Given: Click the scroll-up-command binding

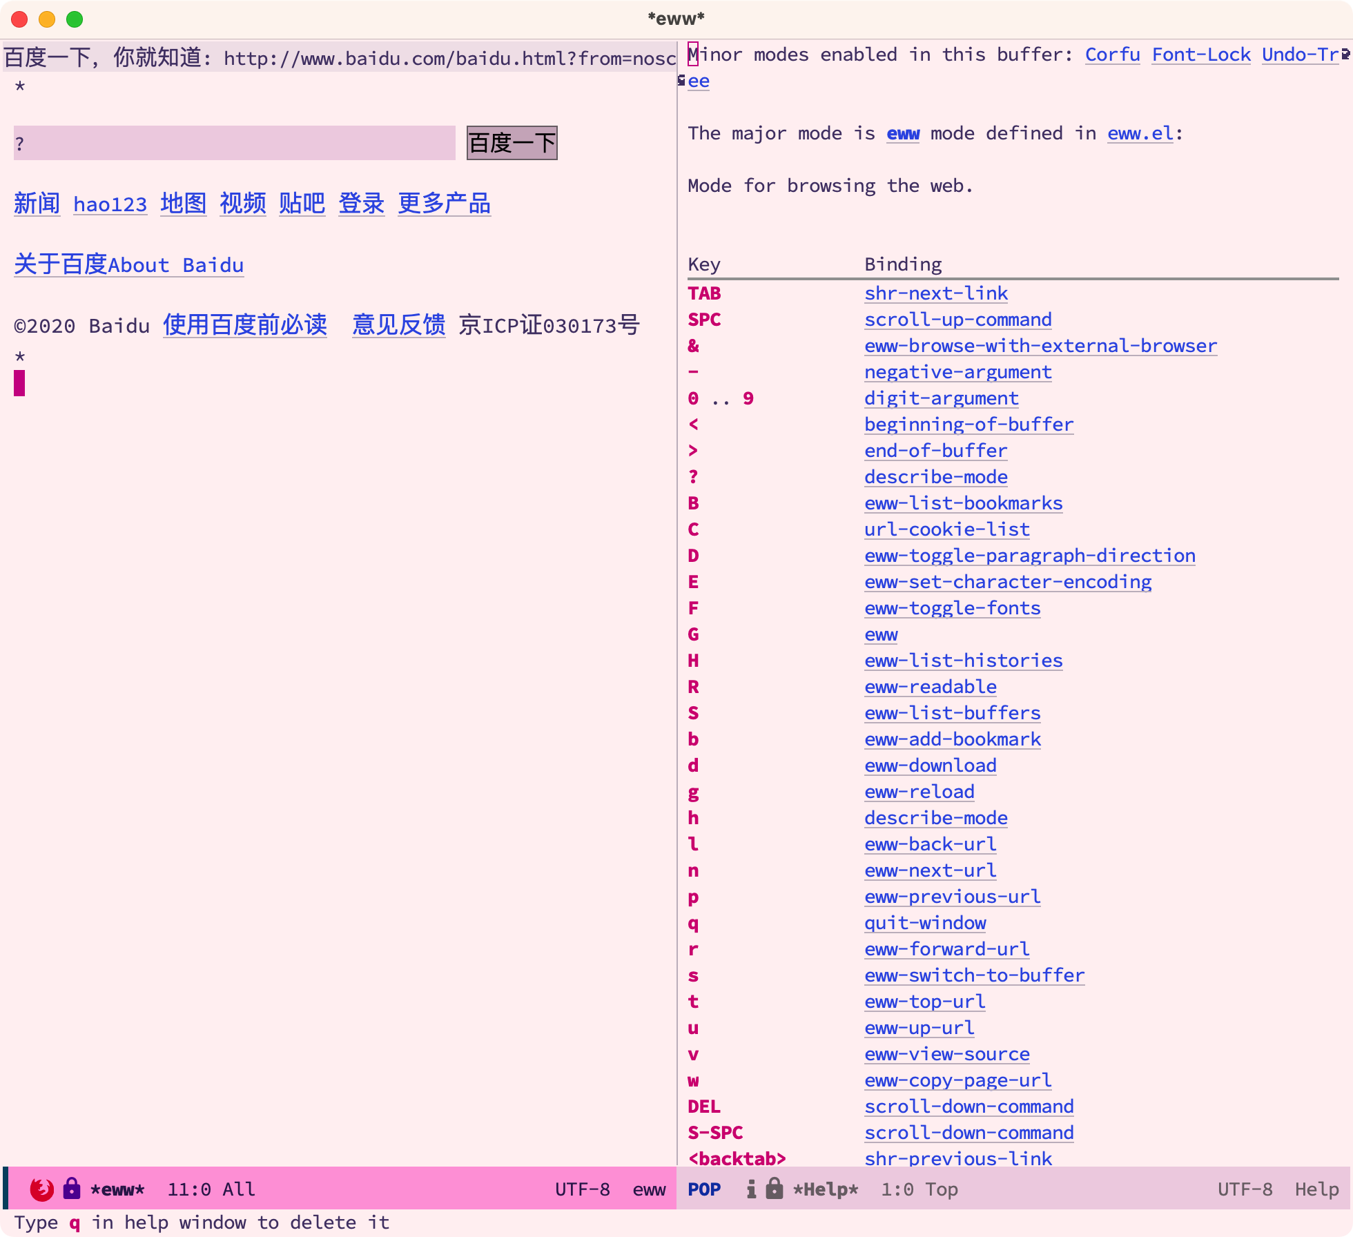Looking at the screenshot, I should (959, 320).
